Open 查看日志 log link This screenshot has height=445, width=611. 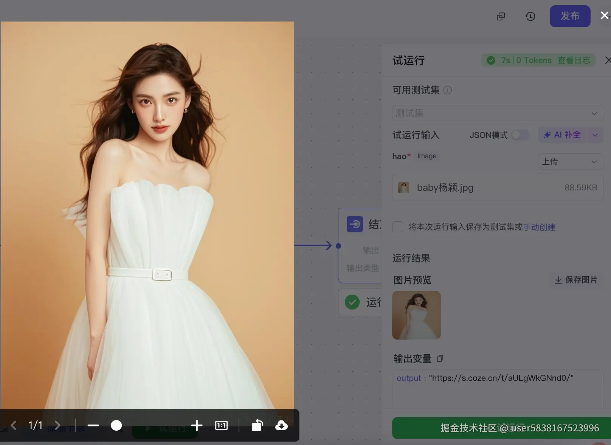pyautogui.click(x=574, y=60)
